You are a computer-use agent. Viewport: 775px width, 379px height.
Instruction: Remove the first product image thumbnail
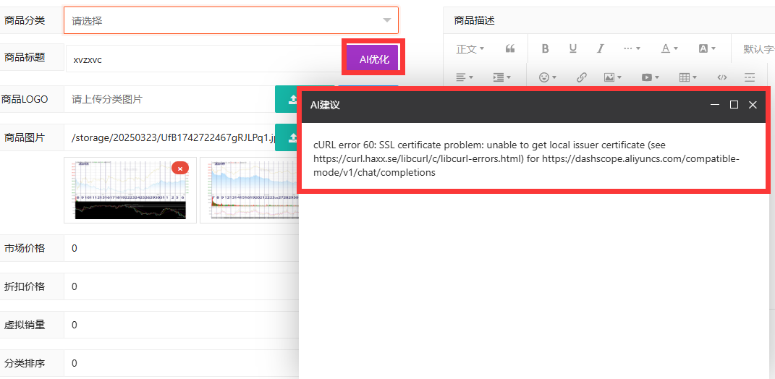pos(180,168)
